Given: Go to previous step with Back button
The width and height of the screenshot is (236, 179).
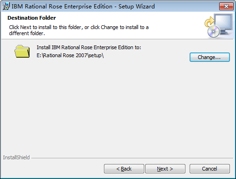Looking at the screenshot, I should (x=124, y=169).
